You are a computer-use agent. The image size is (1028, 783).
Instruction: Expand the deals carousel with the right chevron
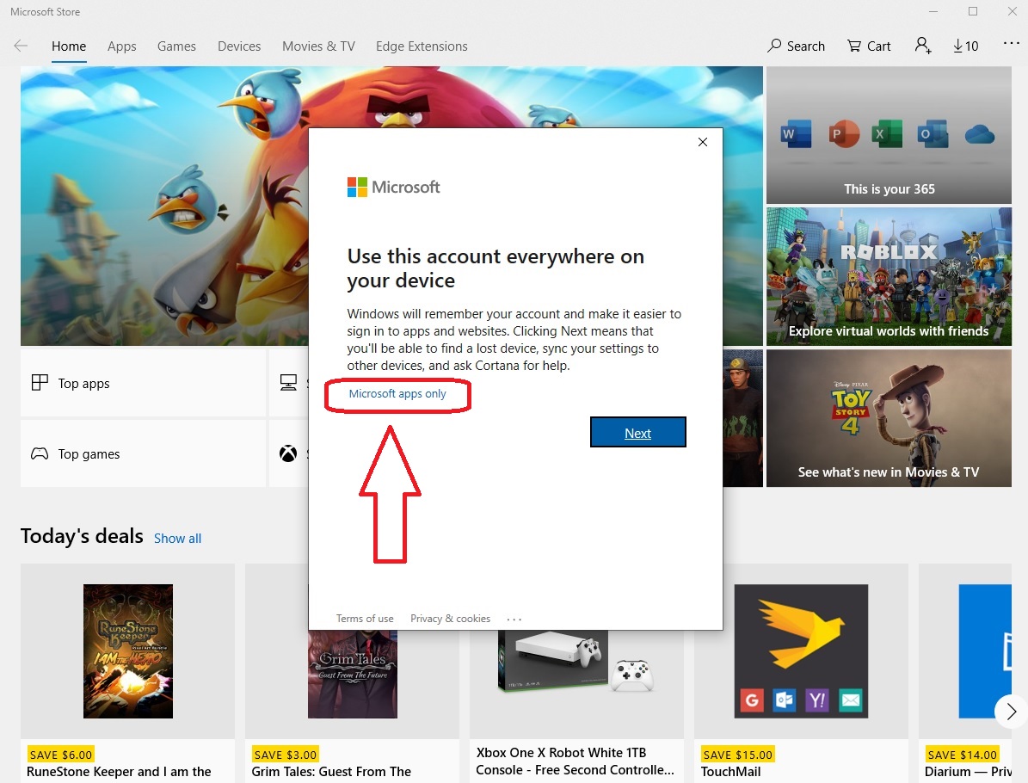tap(1010, 712)
